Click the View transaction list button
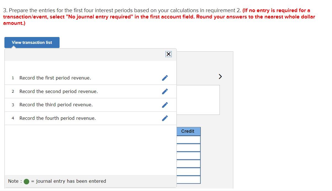The height and width of the screenshot is (191, 332). click(x=32, y=42)
